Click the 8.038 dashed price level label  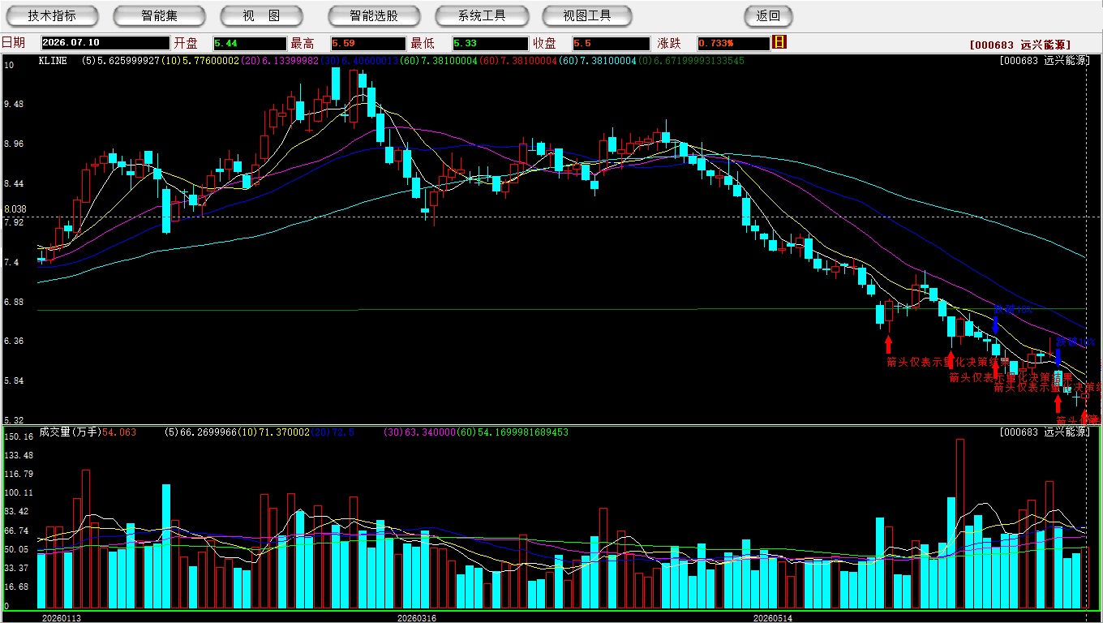click(x=15, y=209)
